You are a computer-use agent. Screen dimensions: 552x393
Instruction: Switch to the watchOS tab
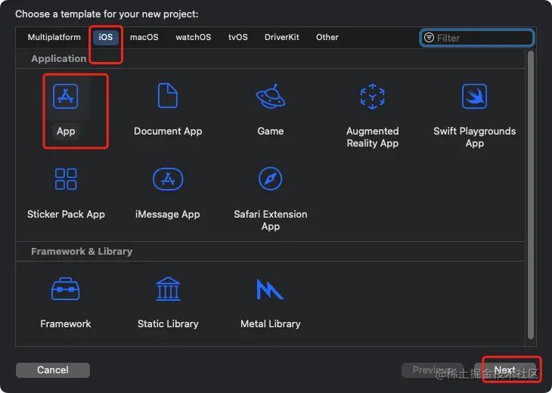pos(194,37)
